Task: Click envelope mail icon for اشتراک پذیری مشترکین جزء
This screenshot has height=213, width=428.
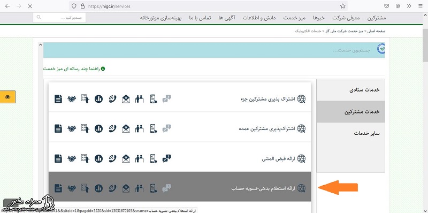Action: [126, 98]
